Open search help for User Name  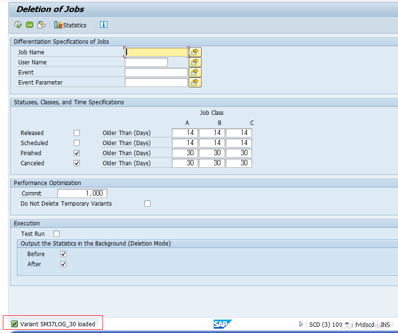pos(194,62)
